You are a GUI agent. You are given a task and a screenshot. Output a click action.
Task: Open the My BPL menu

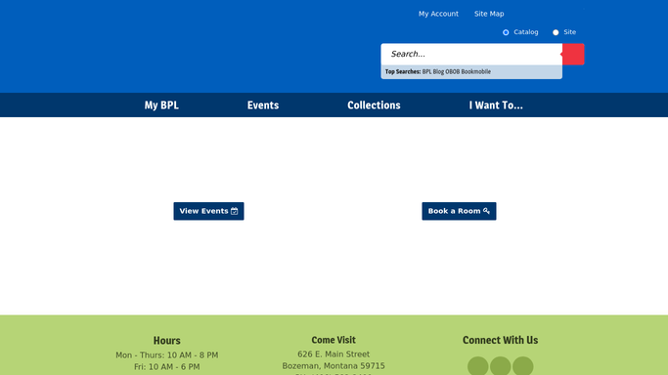(161, 105)
